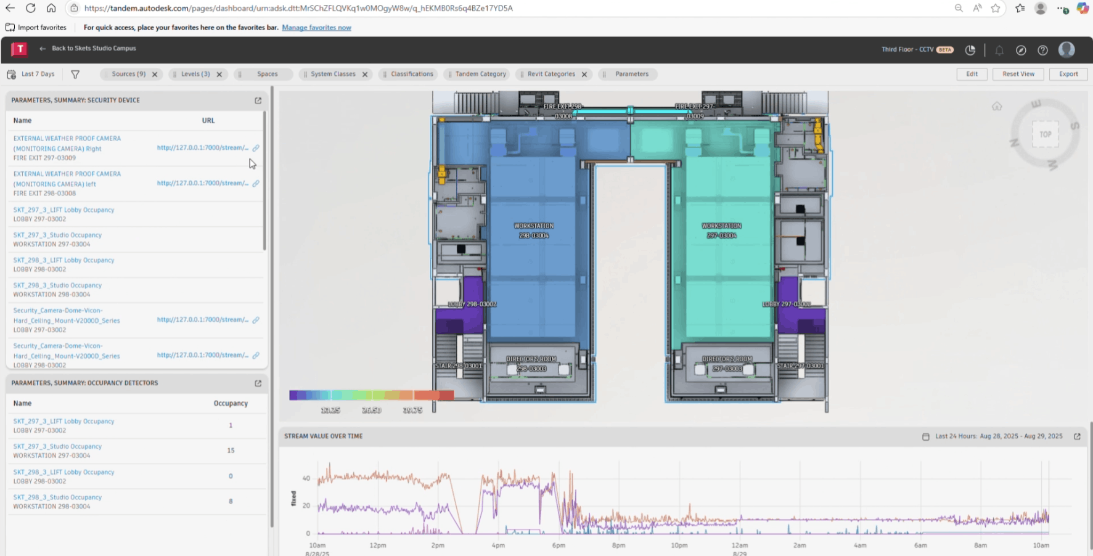The height and width of the screenshot is (556, 1093).
Task: Open the Tandem Category filter
Action: (x=480, y=74)
